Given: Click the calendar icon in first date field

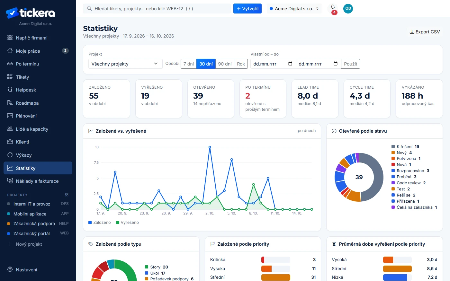Looking at the screenshot, I should [x=290, y=64].
